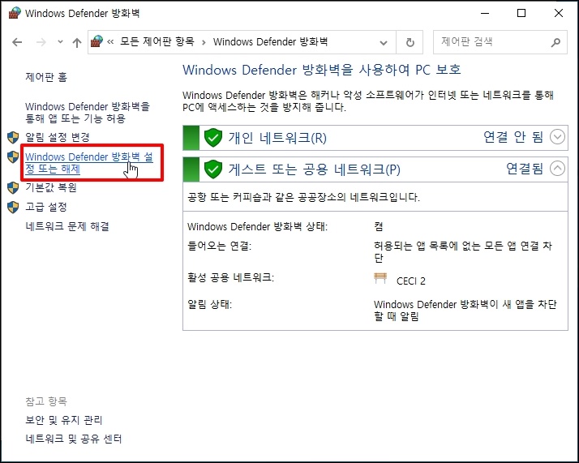Click the search magnifier icon

(555, 42)
